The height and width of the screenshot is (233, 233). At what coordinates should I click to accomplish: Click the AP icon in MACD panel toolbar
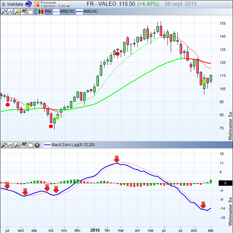[x=24, y=145]
